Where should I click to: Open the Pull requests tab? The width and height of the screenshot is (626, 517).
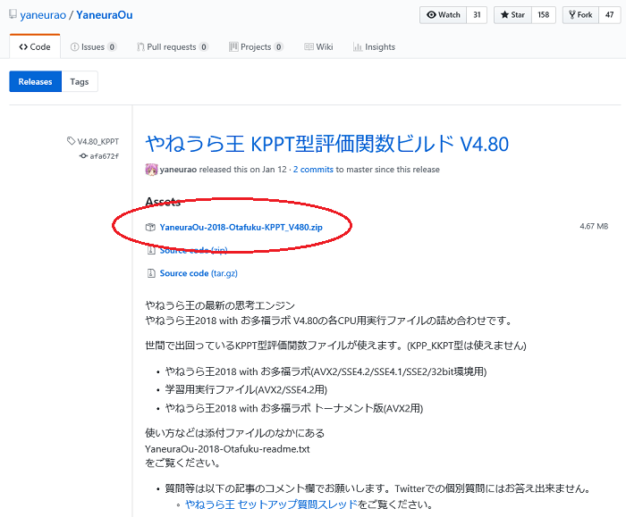172,46
